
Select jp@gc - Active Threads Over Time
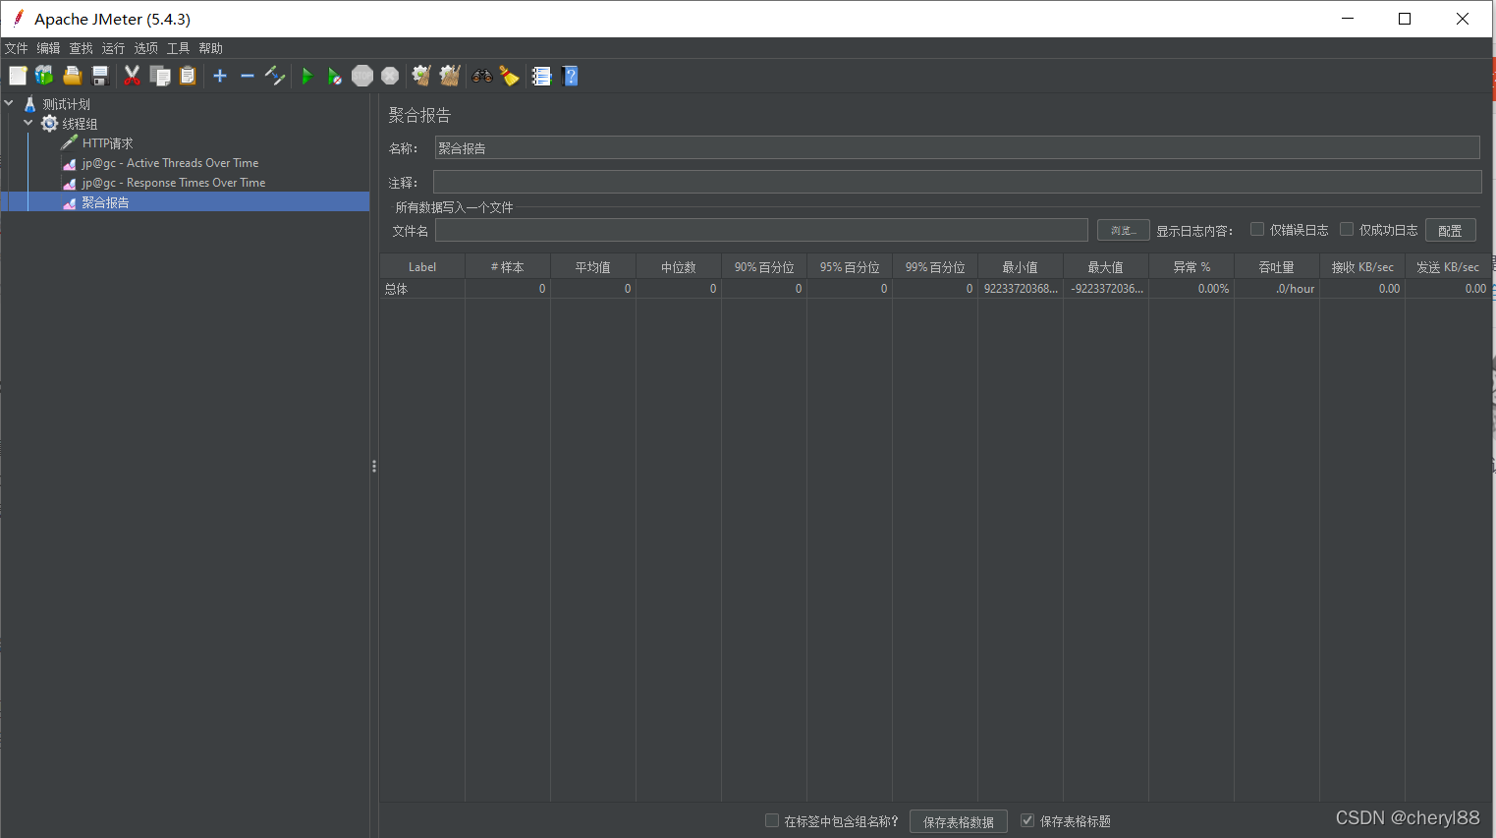coord(170,163)
